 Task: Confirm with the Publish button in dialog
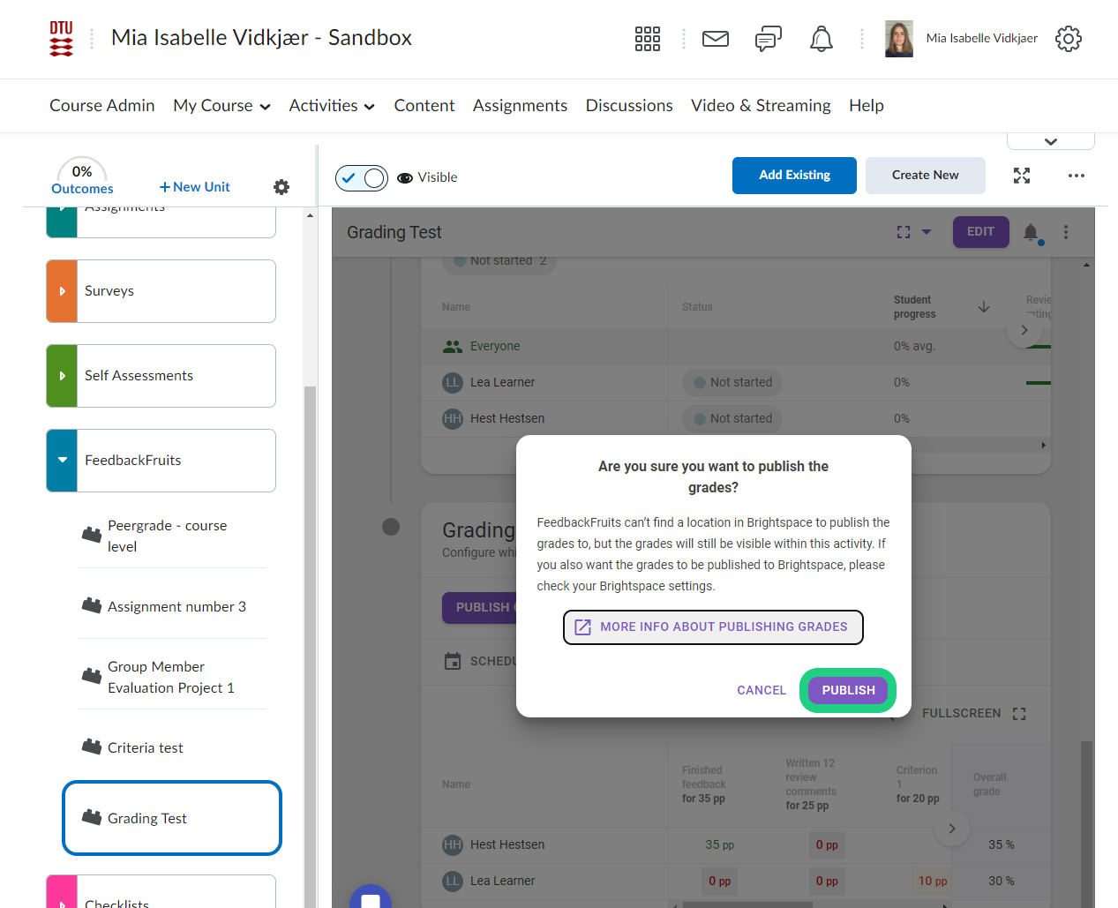(848, 690)
